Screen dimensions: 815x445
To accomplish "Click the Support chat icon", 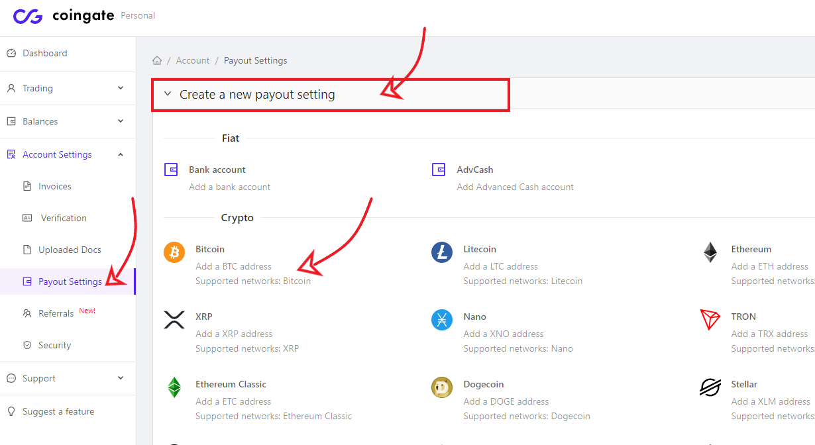I will 11,378.
